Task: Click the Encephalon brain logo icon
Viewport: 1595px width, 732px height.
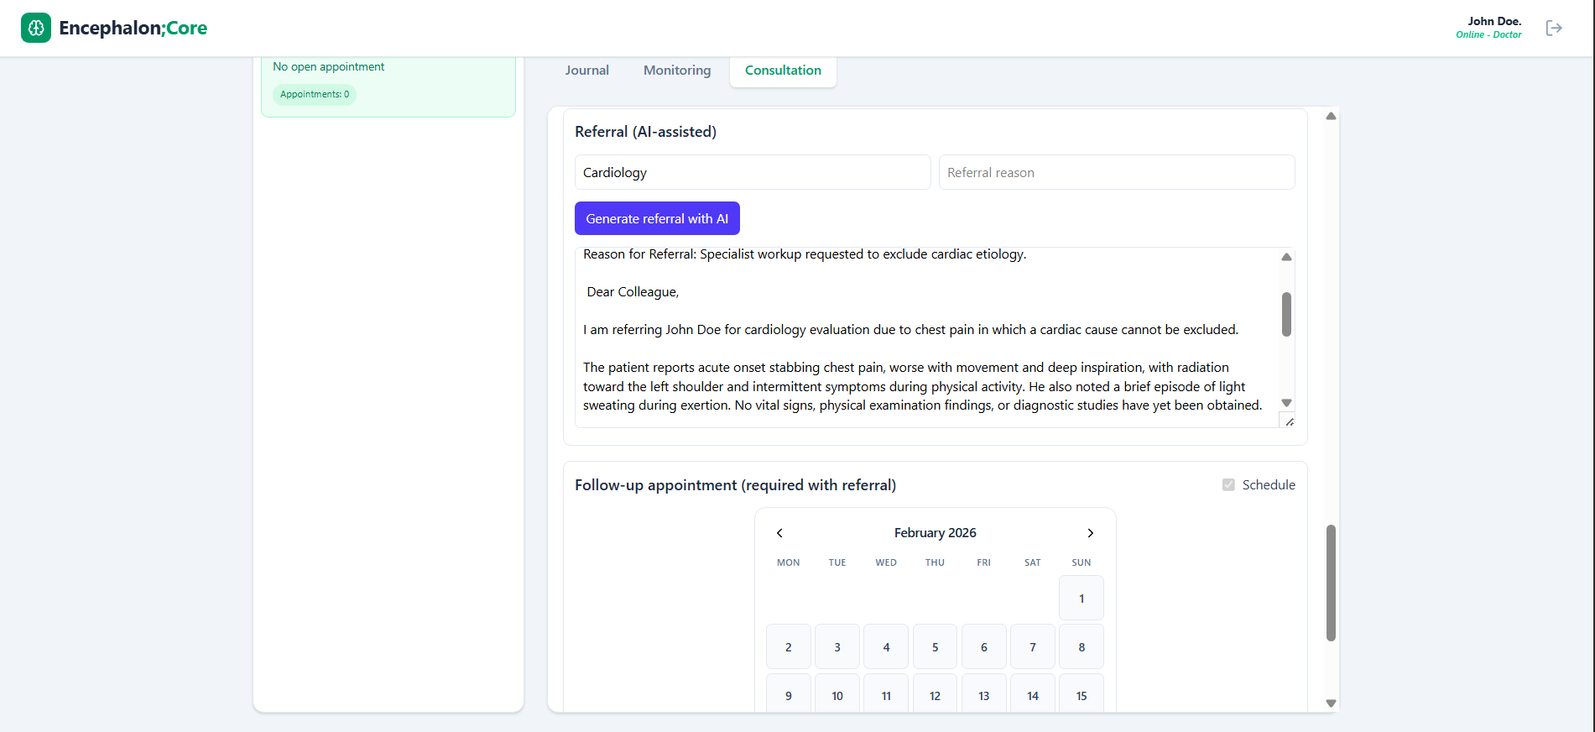Action: 36,28
